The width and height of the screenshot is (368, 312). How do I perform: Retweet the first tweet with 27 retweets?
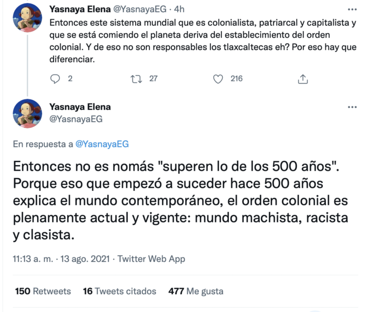click(136, 79)
